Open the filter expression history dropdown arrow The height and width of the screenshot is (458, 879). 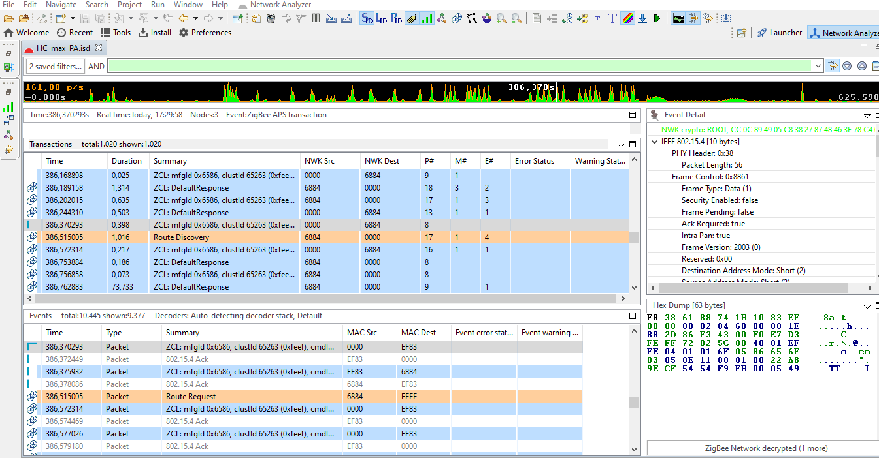(x=818, y=66)
